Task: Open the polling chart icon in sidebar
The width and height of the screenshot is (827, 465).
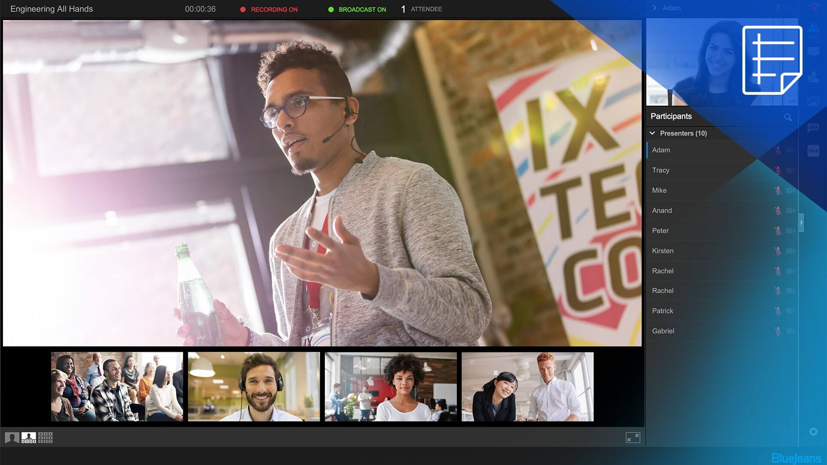Action: pyautogui.click(x=813, y=127)
